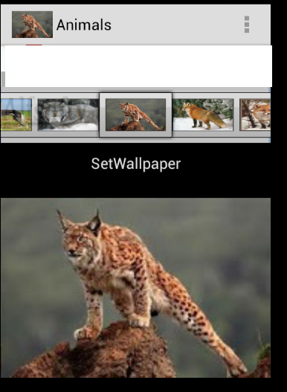This screenshot has height=392, width=287.
Task: Click the red indicator below the header icon
Action: pos(33,45)
